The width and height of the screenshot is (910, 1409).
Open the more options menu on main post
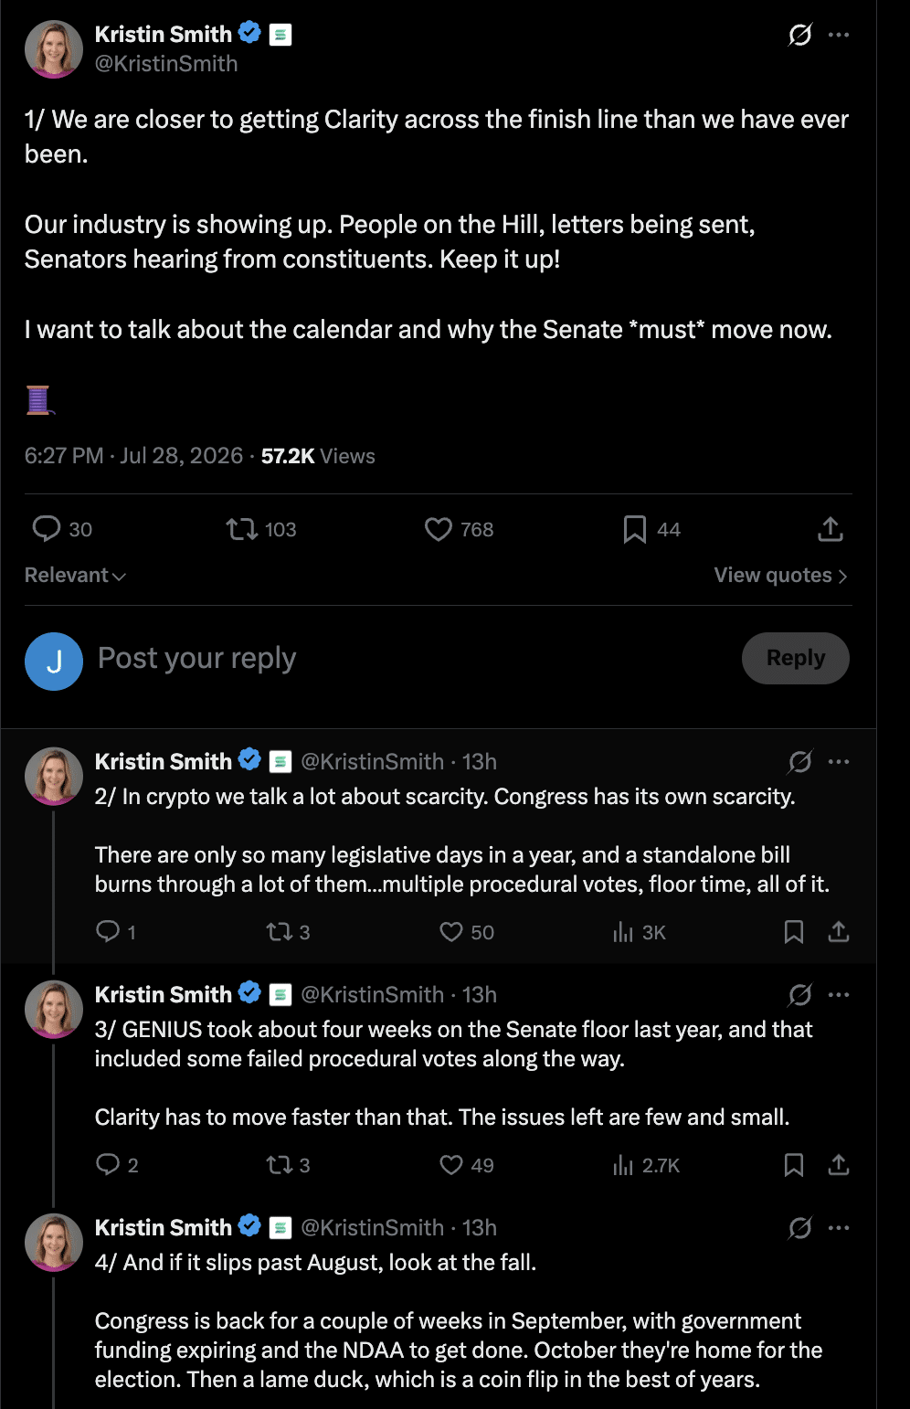(839, 35)
